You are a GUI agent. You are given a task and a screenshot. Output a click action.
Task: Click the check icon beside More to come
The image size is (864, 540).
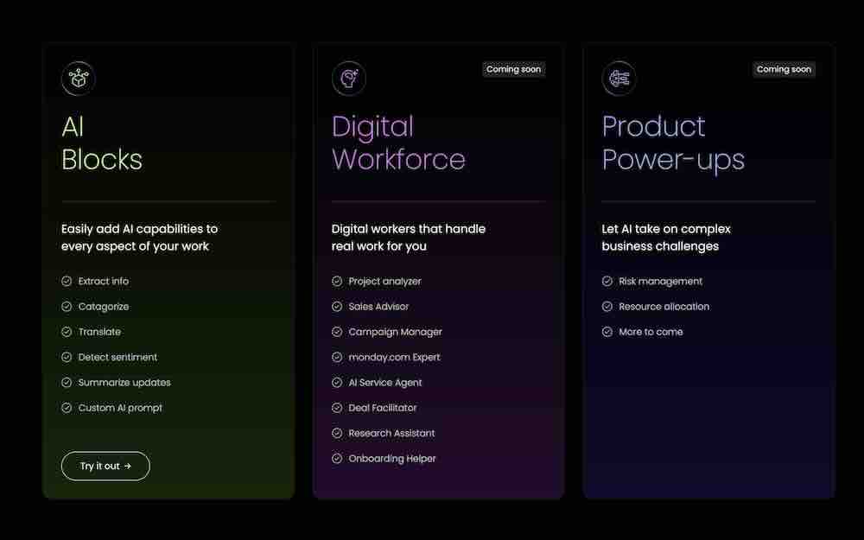point(607,332)
